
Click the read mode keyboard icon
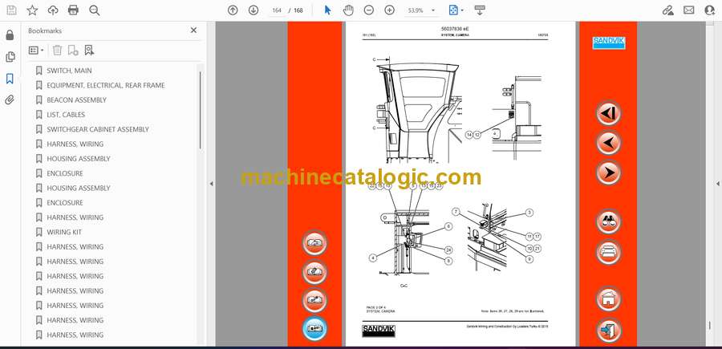pyautogui.click(x=480, y=10)
